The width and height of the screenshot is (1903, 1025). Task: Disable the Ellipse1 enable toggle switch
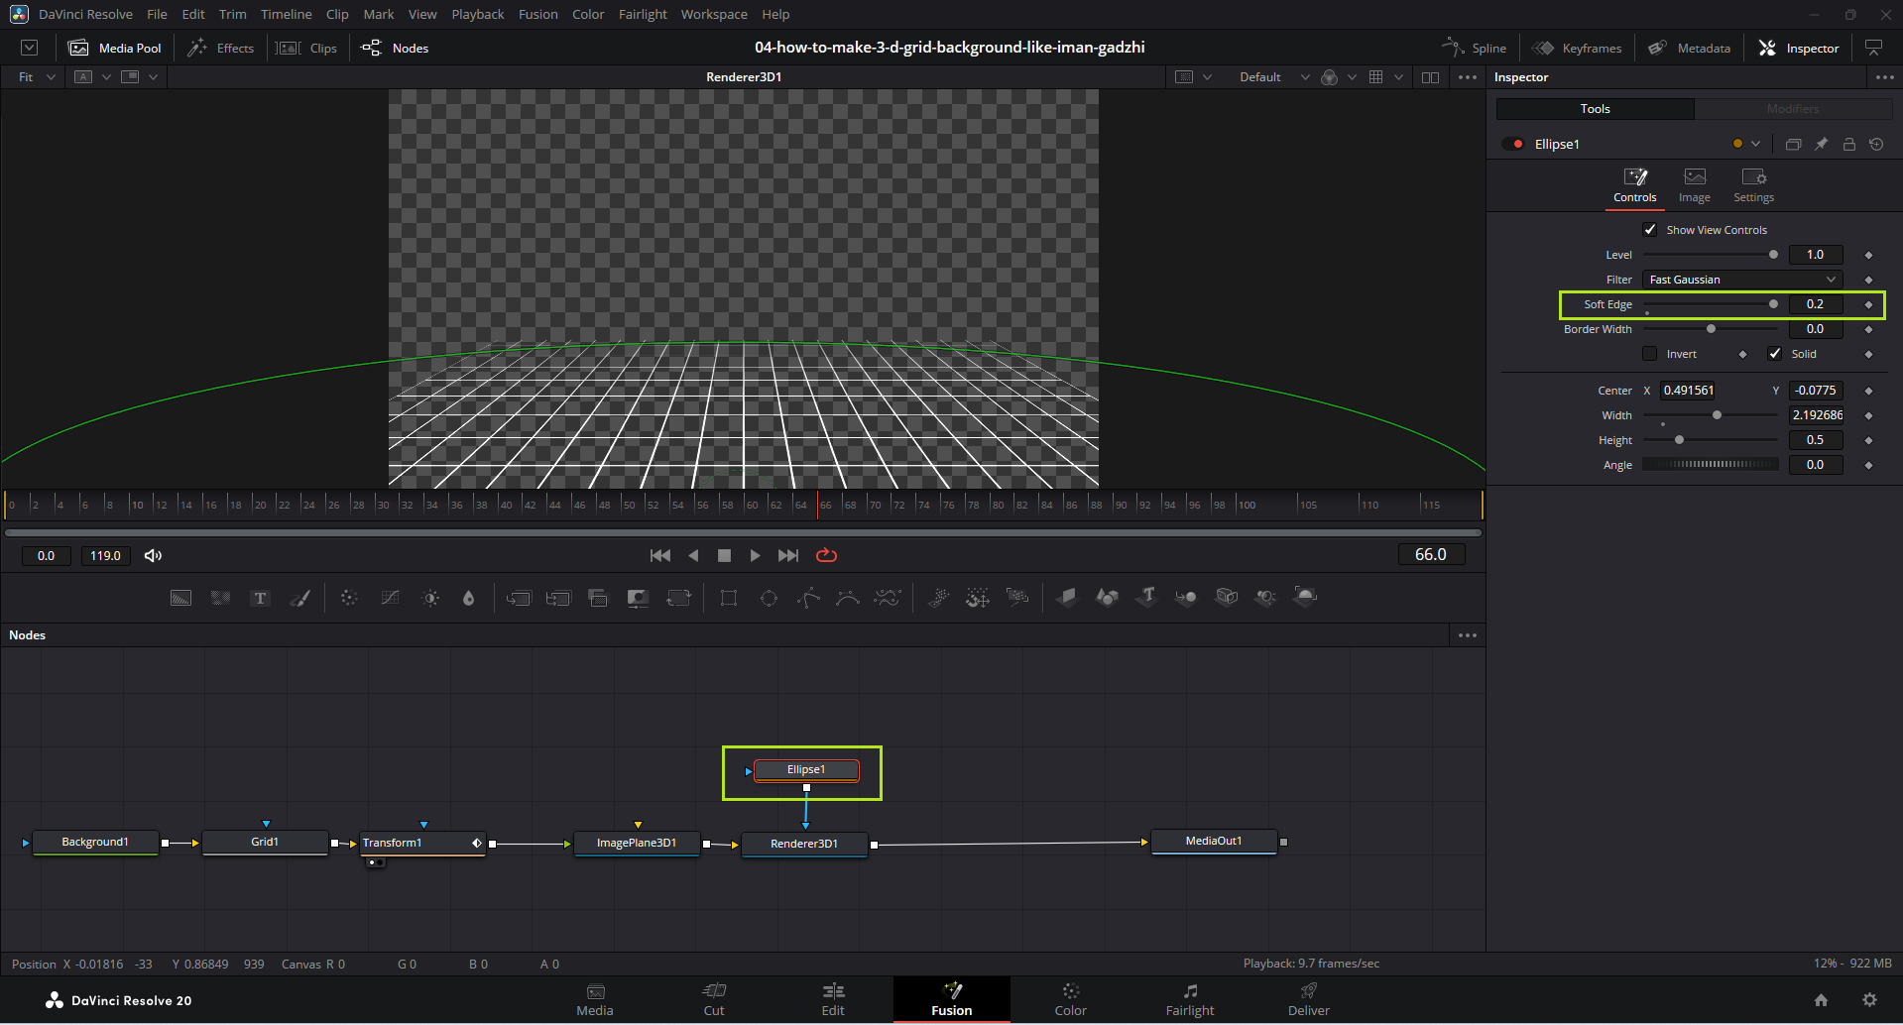pos(1513,144)
